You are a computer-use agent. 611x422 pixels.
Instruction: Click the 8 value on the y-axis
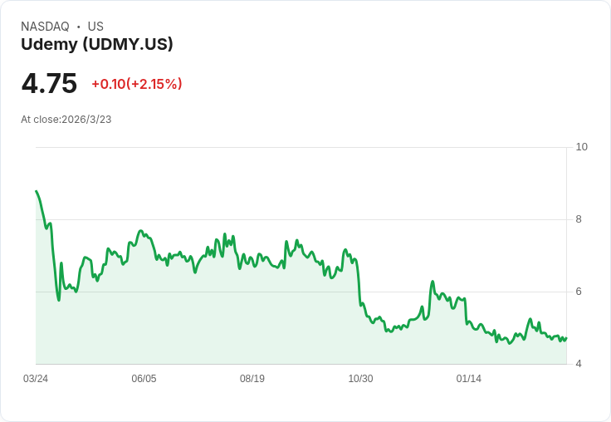click(579, 219)
